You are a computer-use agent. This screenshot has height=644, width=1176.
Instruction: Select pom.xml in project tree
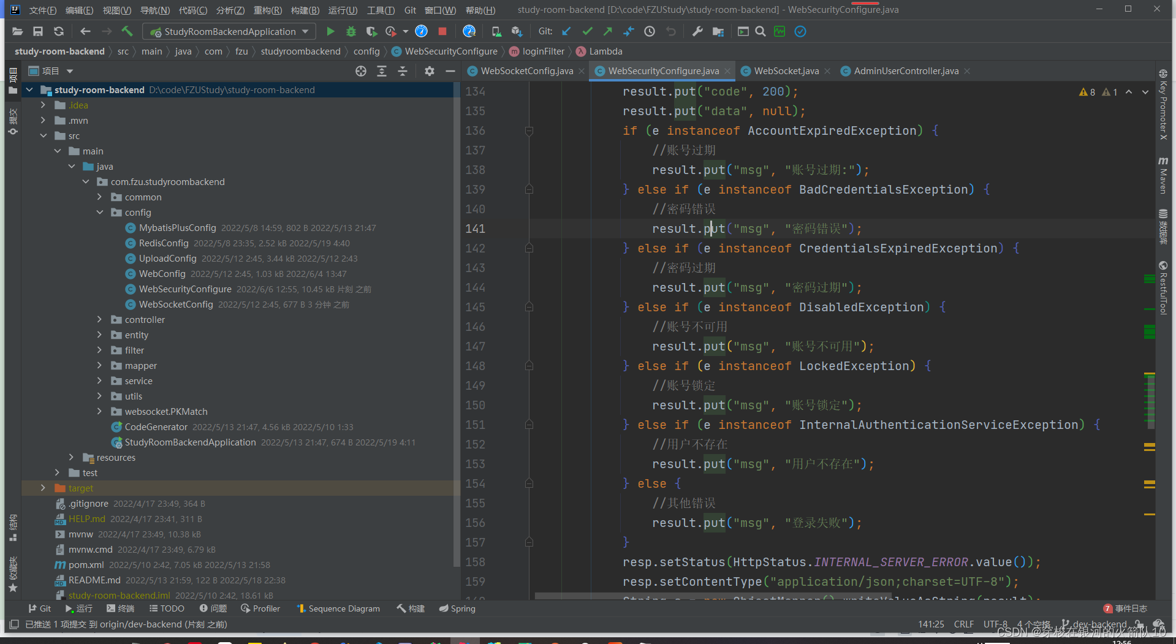coord(86,565)
